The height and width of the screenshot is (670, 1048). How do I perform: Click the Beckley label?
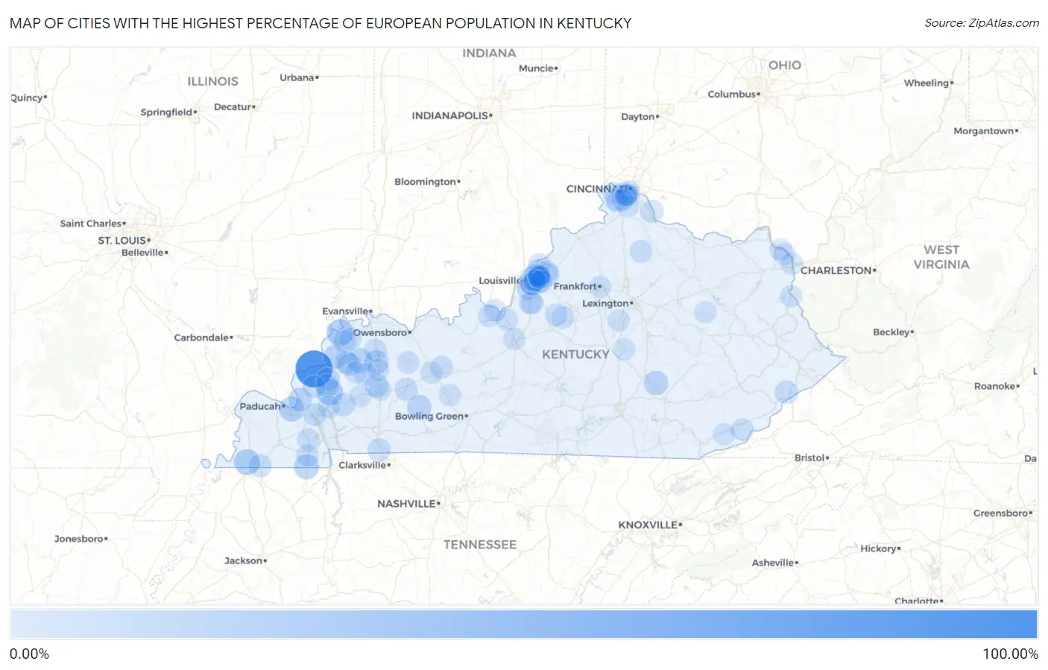[891, 332]
